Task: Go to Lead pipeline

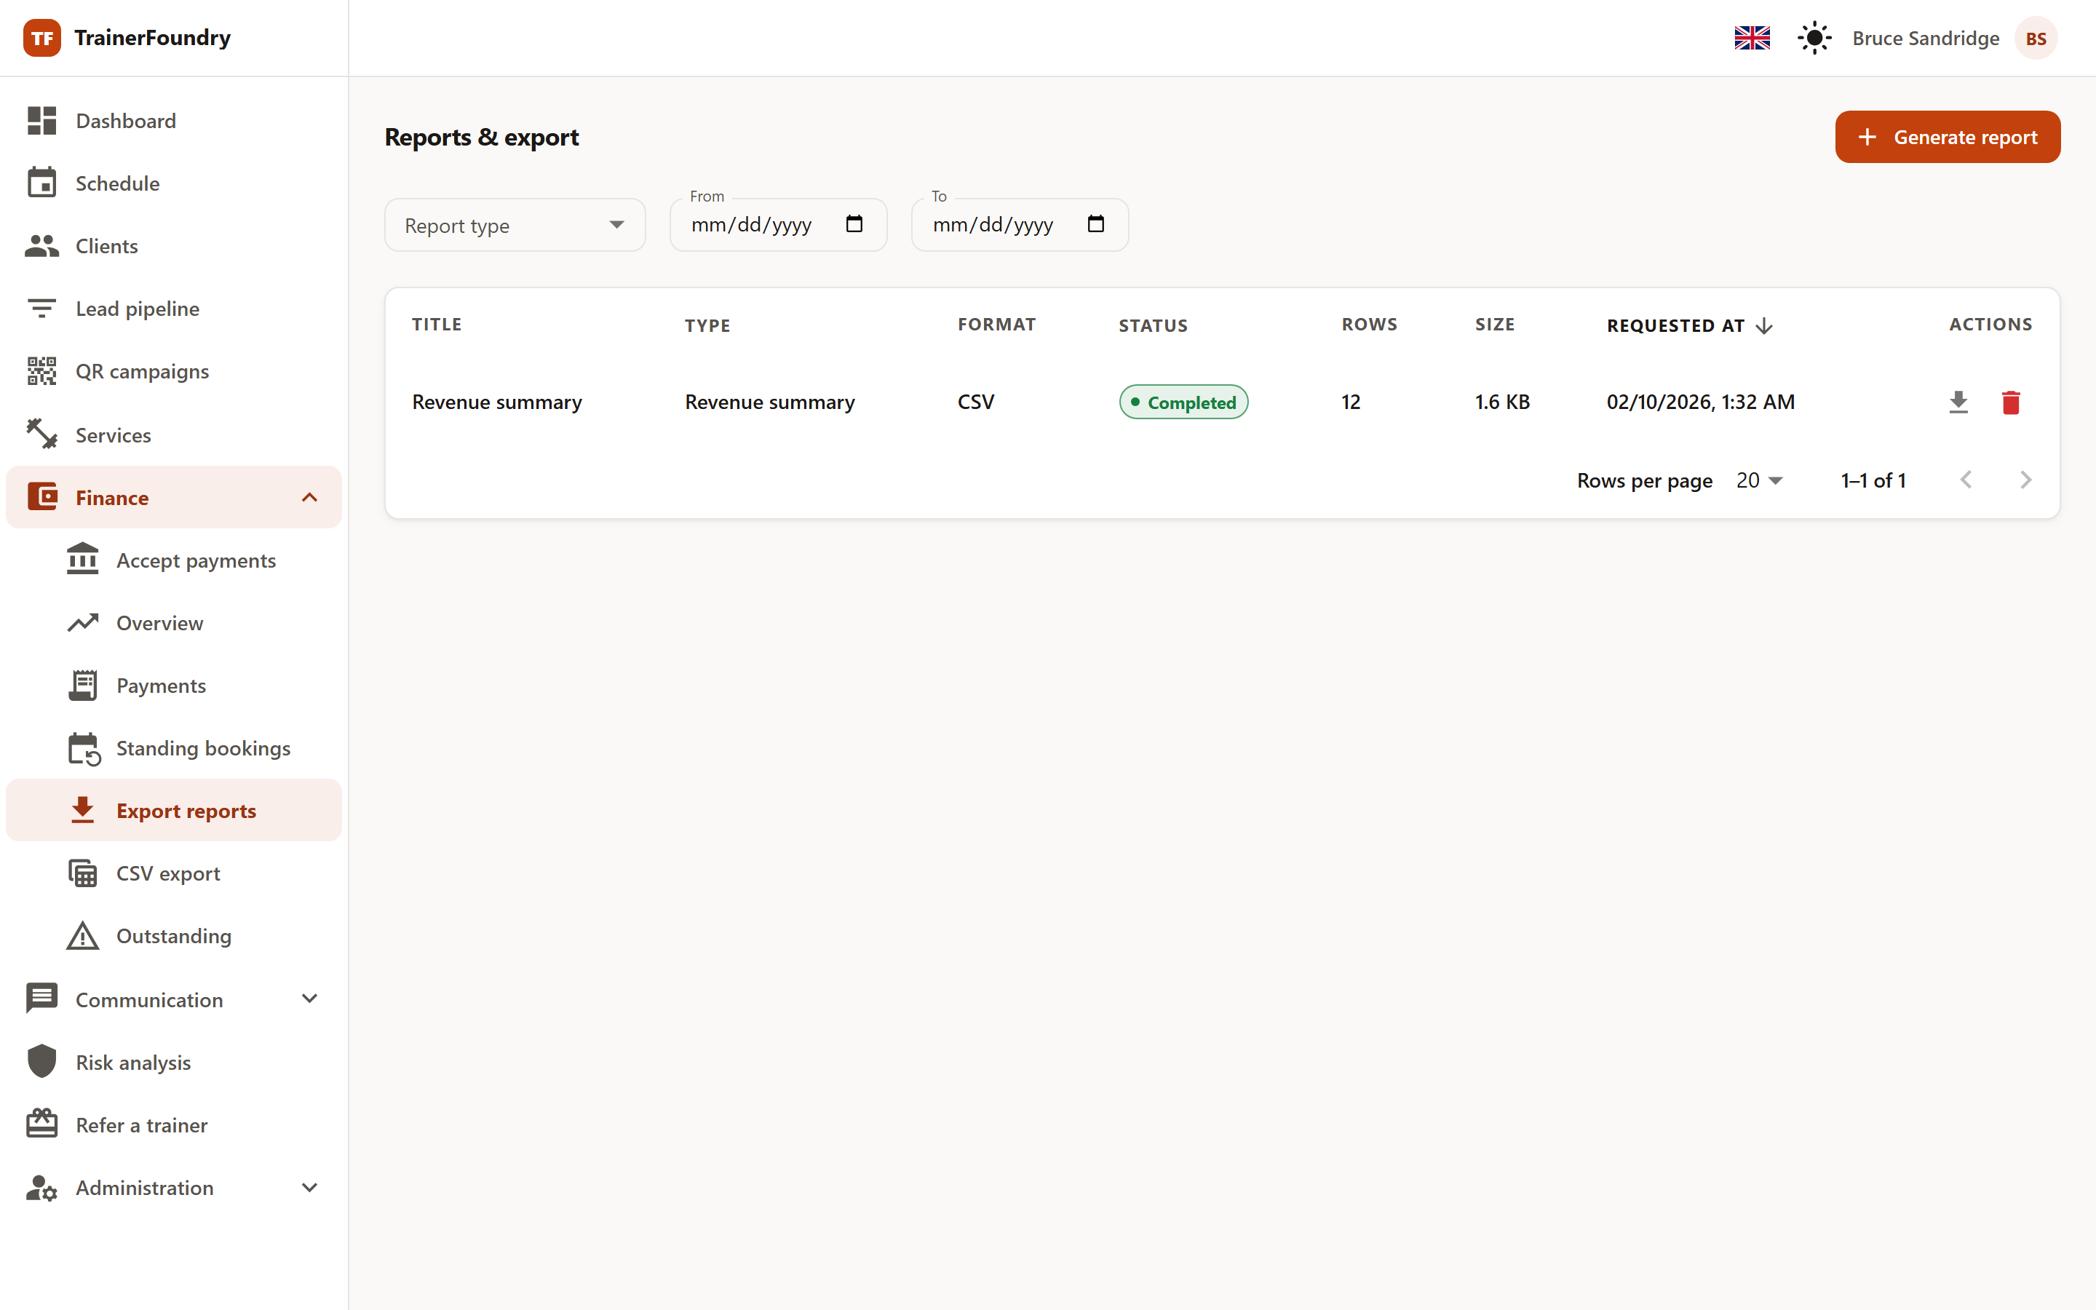Action: click(174, 309)
